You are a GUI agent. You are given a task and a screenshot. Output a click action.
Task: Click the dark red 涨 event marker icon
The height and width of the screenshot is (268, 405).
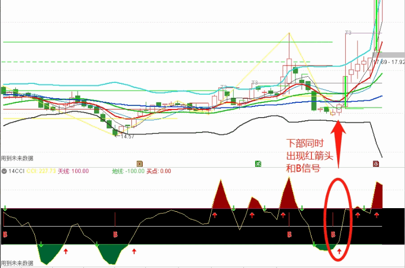point(376,164)
